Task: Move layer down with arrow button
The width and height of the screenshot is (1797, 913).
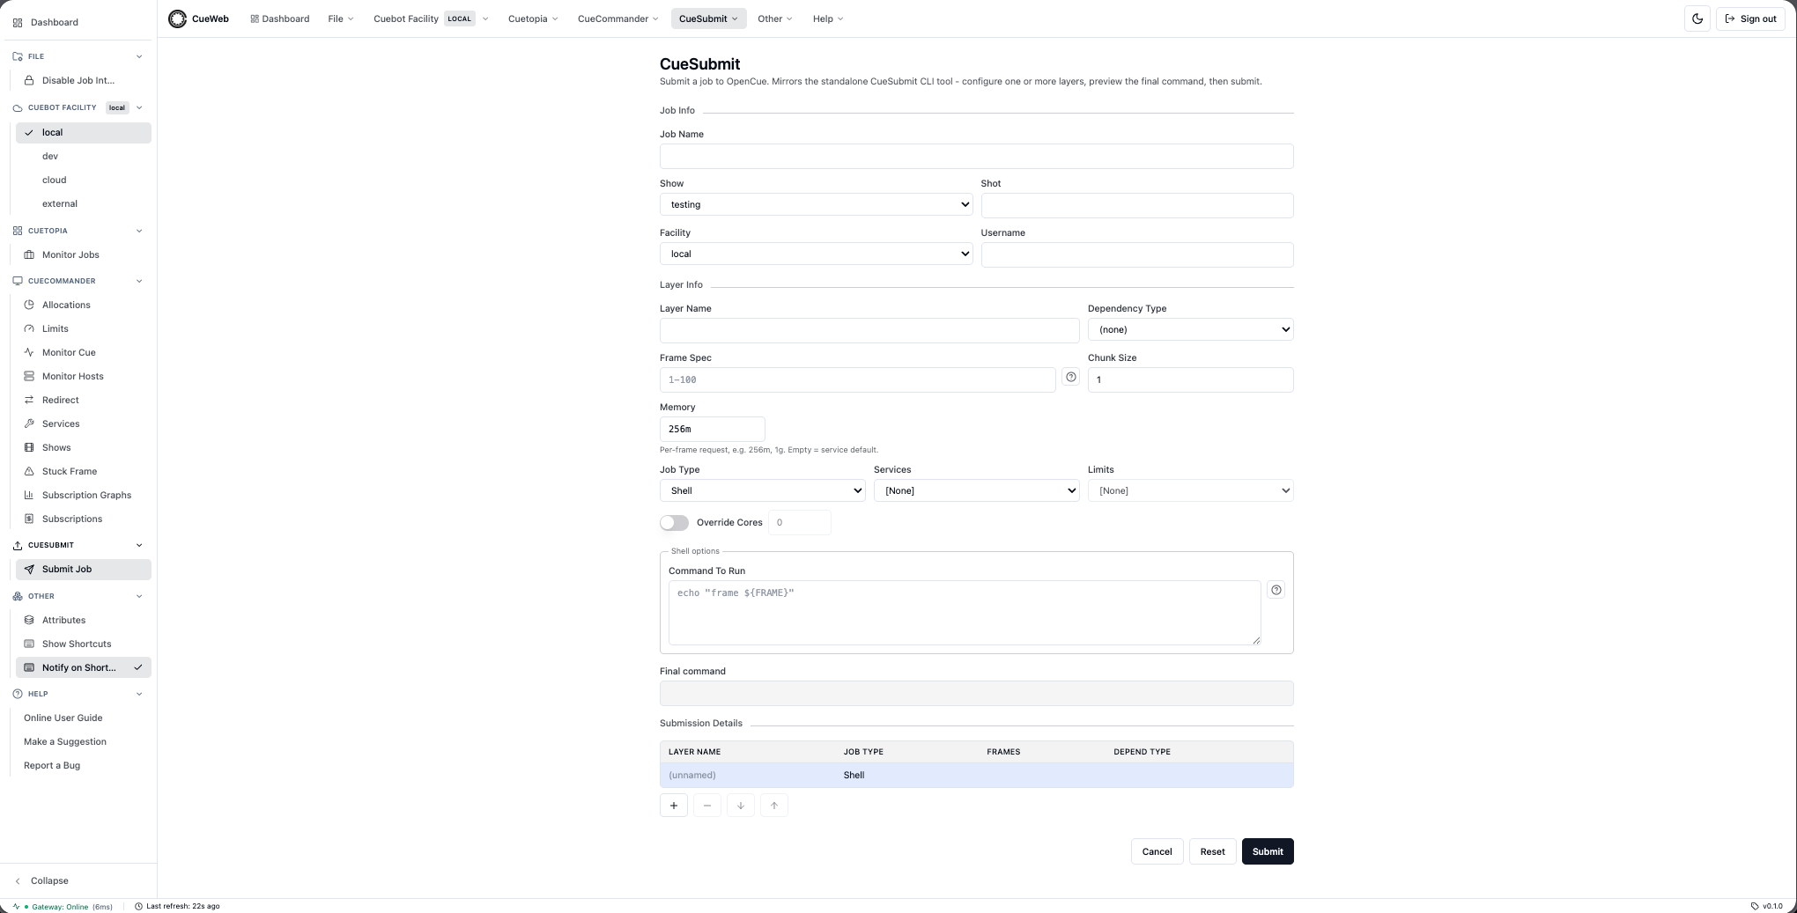Action: point(741,806)
